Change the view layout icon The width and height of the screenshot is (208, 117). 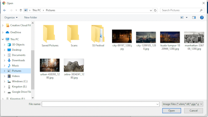pos(182,18)
